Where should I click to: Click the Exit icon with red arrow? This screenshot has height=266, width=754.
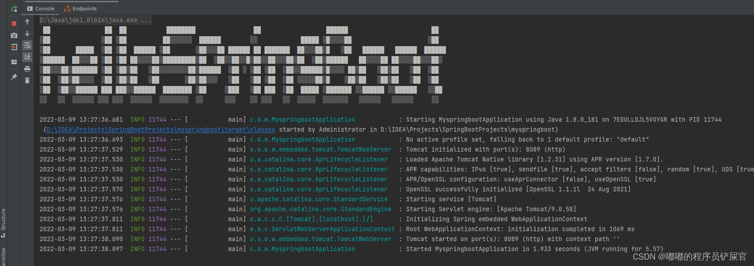(x=14, y=47)
